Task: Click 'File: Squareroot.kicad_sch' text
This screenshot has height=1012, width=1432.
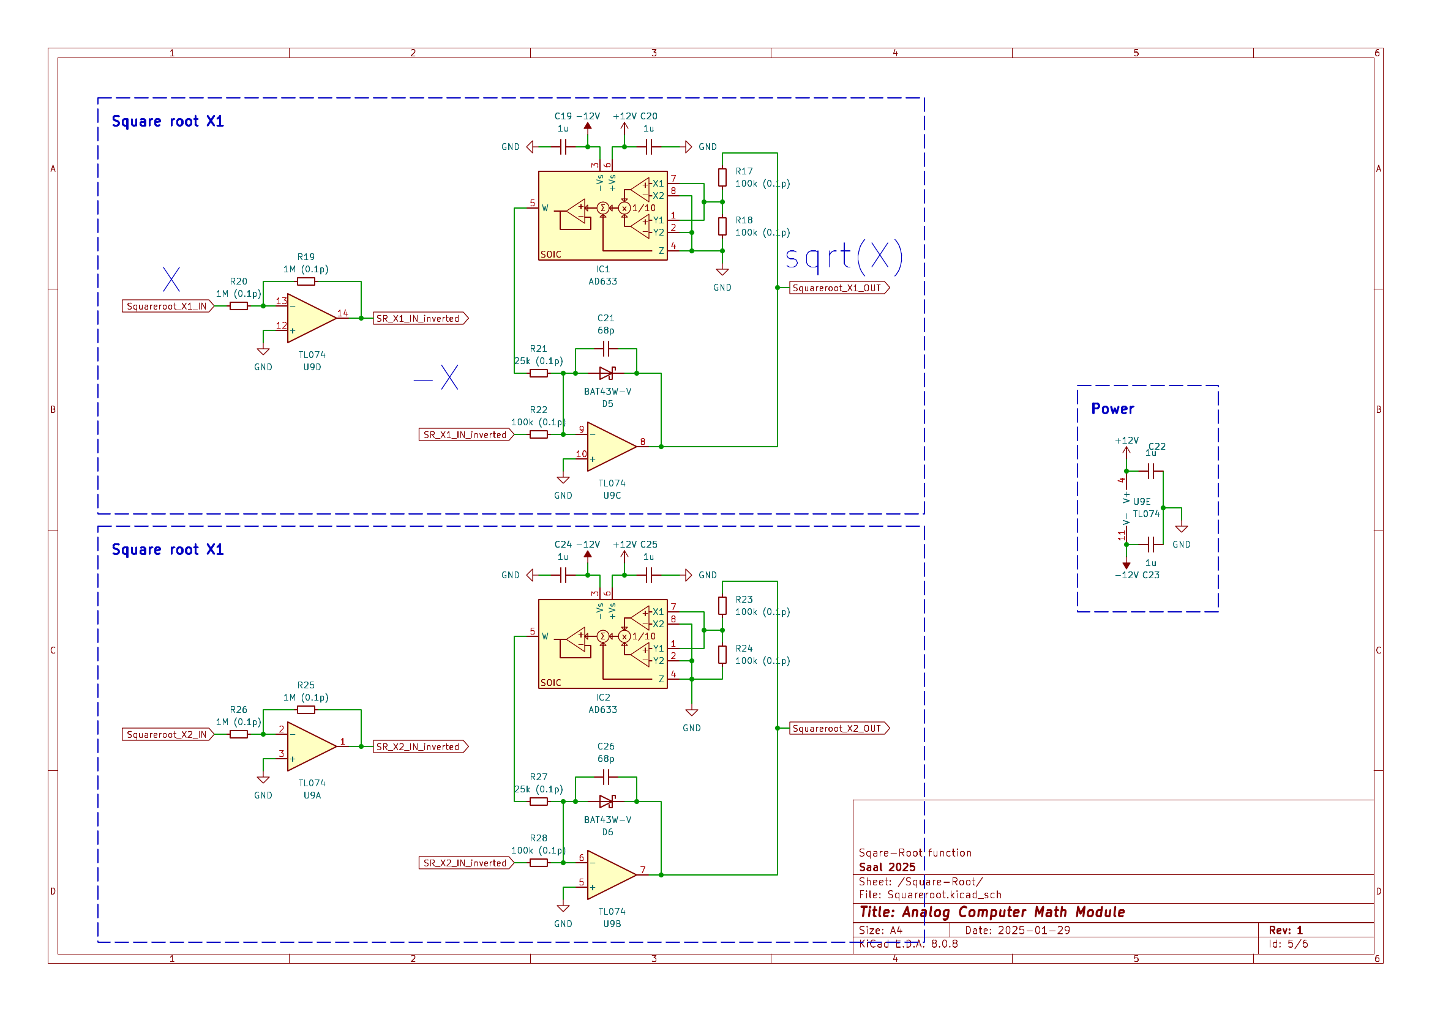Action: pos(930,895)
